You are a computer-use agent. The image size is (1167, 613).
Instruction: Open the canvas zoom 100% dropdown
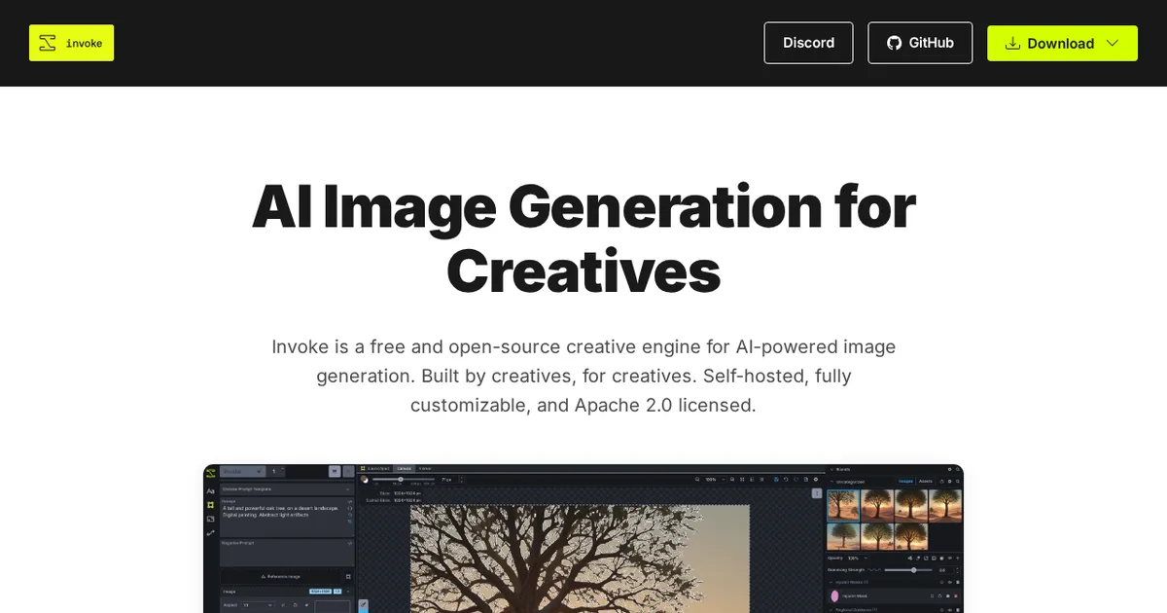[x=715, y=479]
